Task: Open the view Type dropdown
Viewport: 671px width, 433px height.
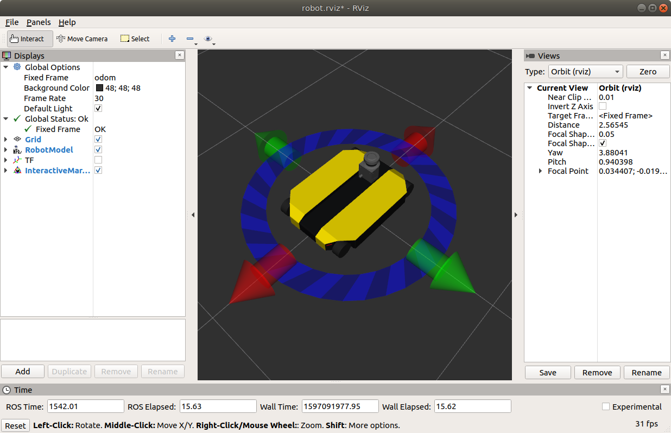Action: click(x=585, y=72)
